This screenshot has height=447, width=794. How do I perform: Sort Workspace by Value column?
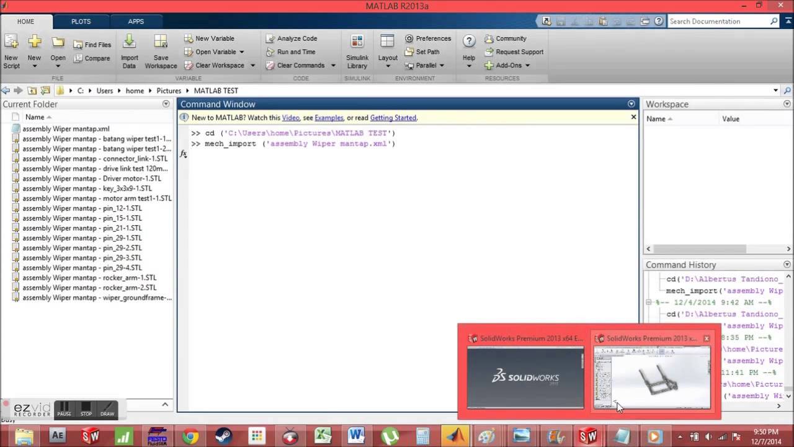click(x=730, y=119)
